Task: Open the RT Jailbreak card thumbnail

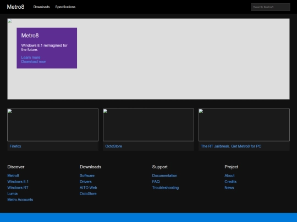Action: tap(244, 125)
